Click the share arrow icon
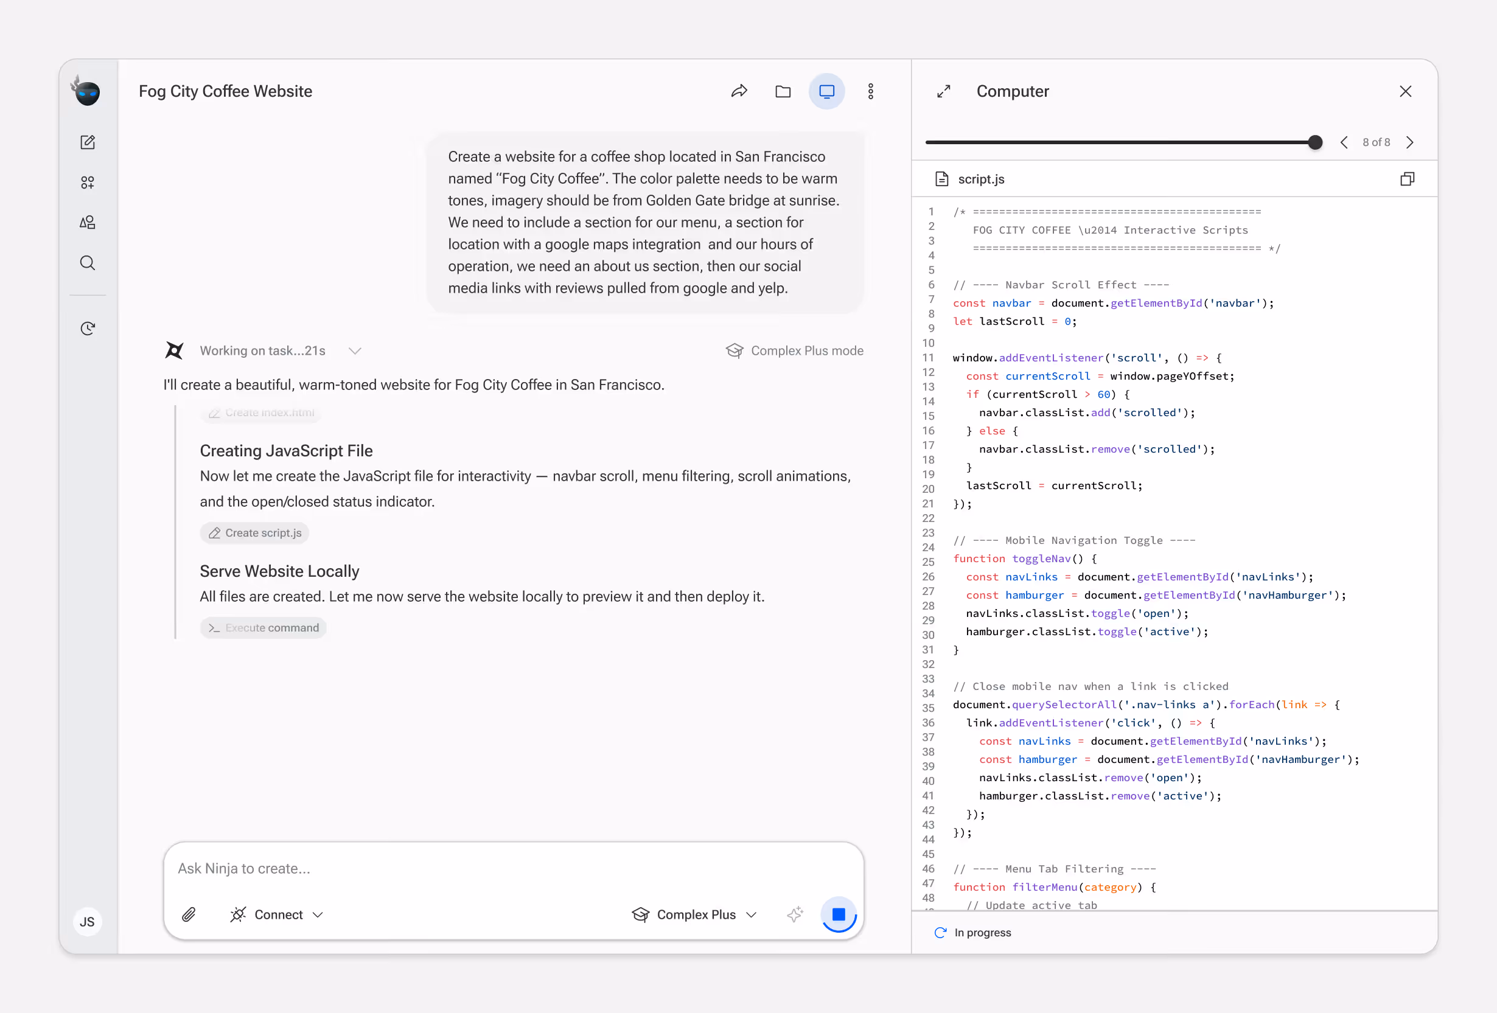This screenshot has height=1013, width=1497. 739,91
